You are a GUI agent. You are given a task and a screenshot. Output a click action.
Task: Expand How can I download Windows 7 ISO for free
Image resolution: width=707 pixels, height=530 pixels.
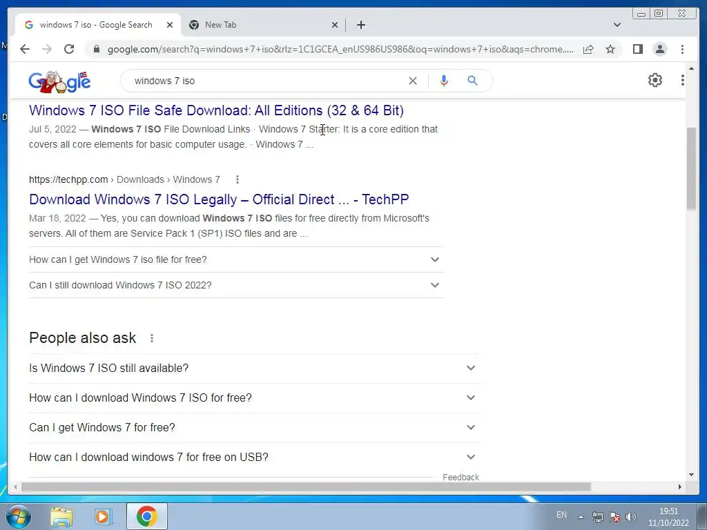click(255, 398)
